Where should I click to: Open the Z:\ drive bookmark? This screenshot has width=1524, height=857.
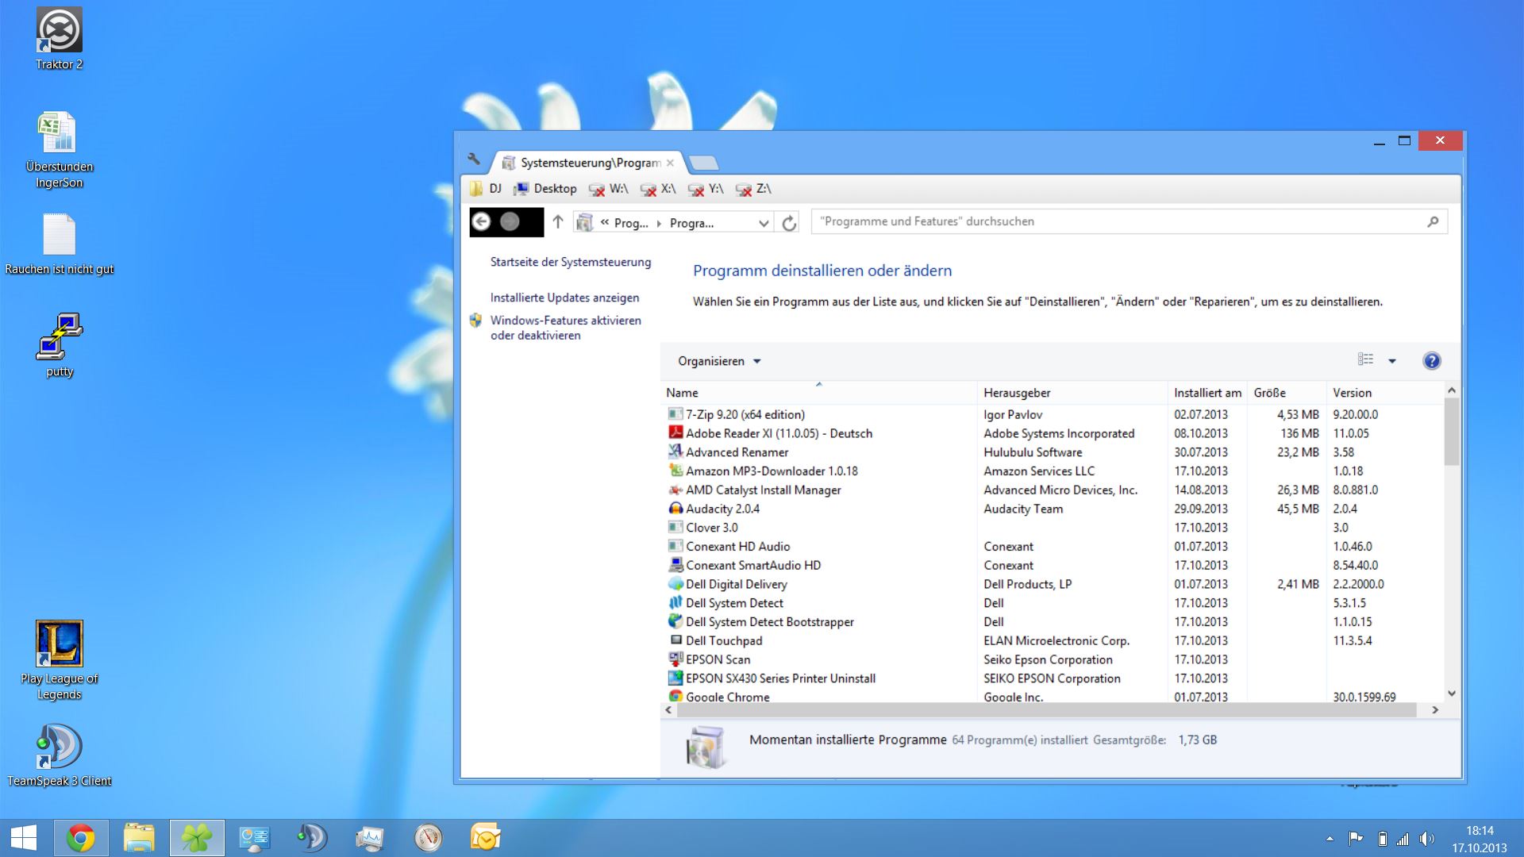click(754, 189)
